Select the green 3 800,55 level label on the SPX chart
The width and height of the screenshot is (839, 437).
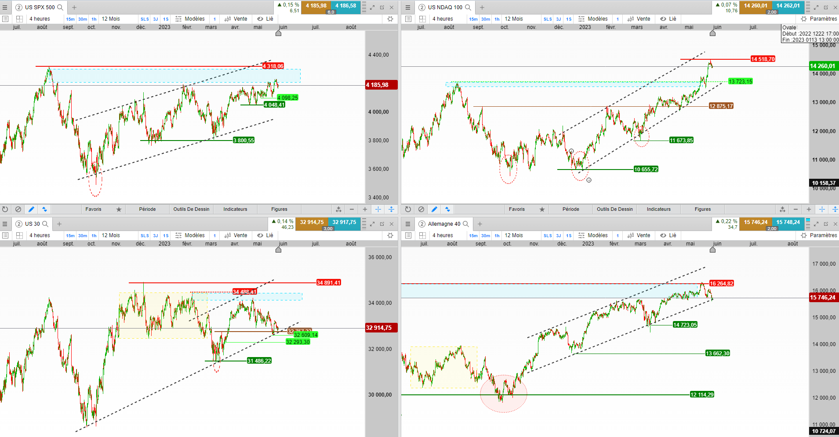click(x=244, y=141)
